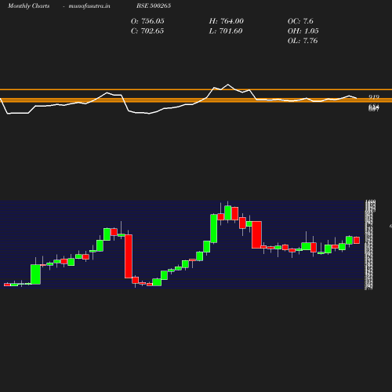Select the 'OH: 1.05' value
This screenshot has width=392, height=392.
click(x=303, y=31)
